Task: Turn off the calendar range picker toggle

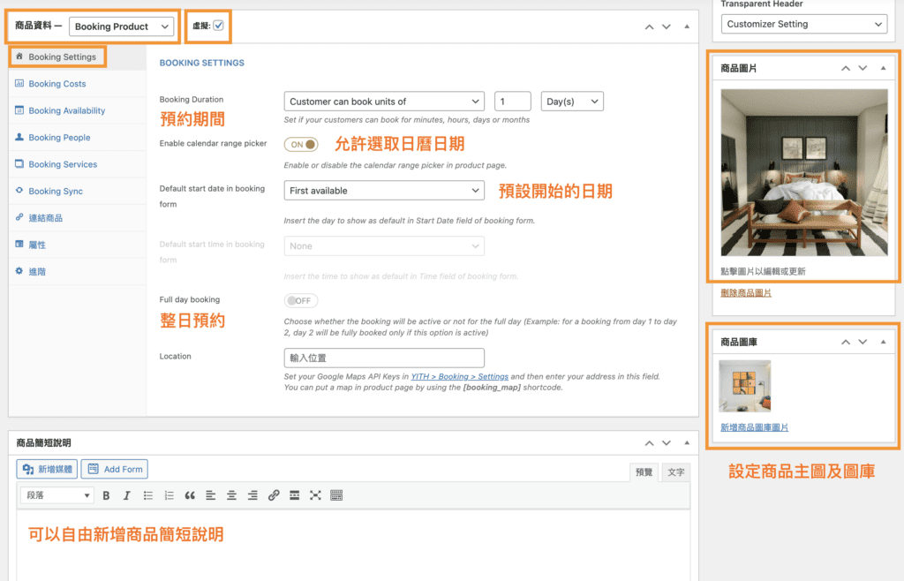Action: [x=301, y=144]
